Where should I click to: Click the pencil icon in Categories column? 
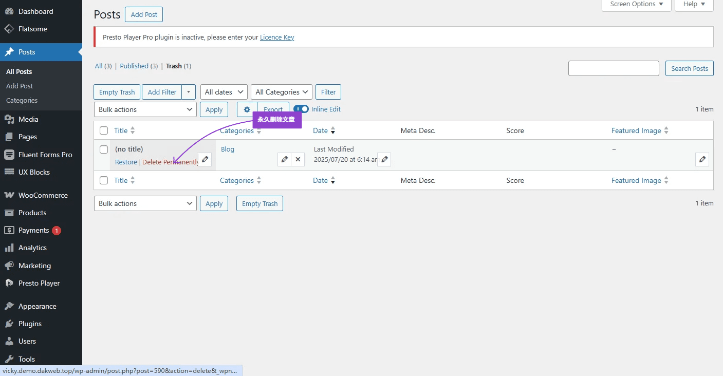point(284,159)
